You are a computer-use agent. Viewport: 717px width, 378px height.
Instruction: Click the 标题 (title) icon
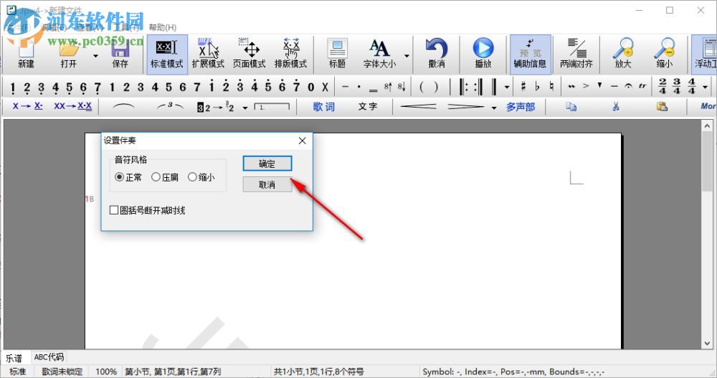tap(338, 54)
